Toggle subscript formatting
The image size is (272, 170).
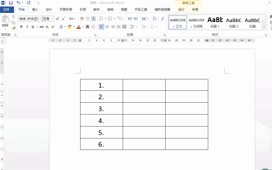tap(47, 26)
